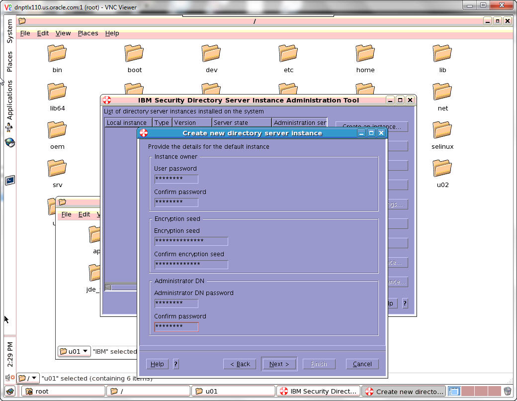Click the Next > button
517x401 pixels.
[279, 364]
